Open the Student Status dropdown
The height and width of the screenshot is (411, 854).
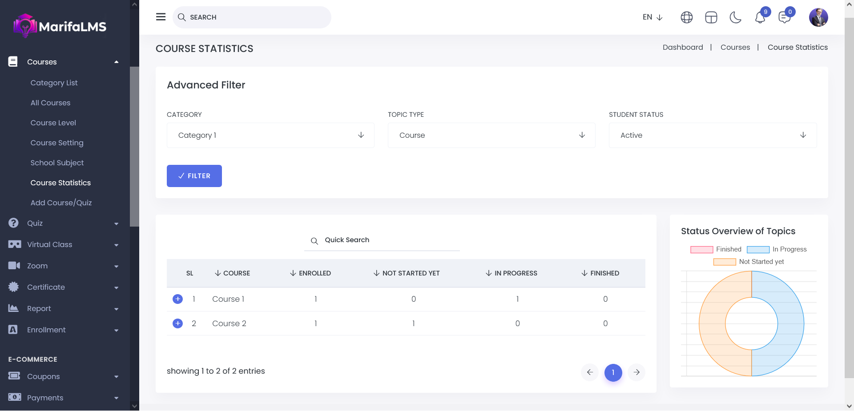(x=713, y=135)
